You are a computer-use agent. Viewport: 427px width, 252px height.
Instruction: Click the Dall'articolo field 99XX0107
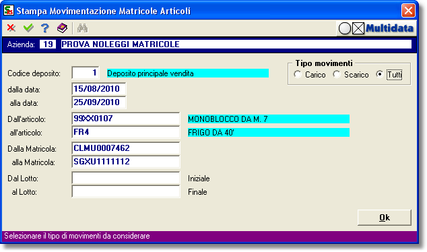click(126, 119)
